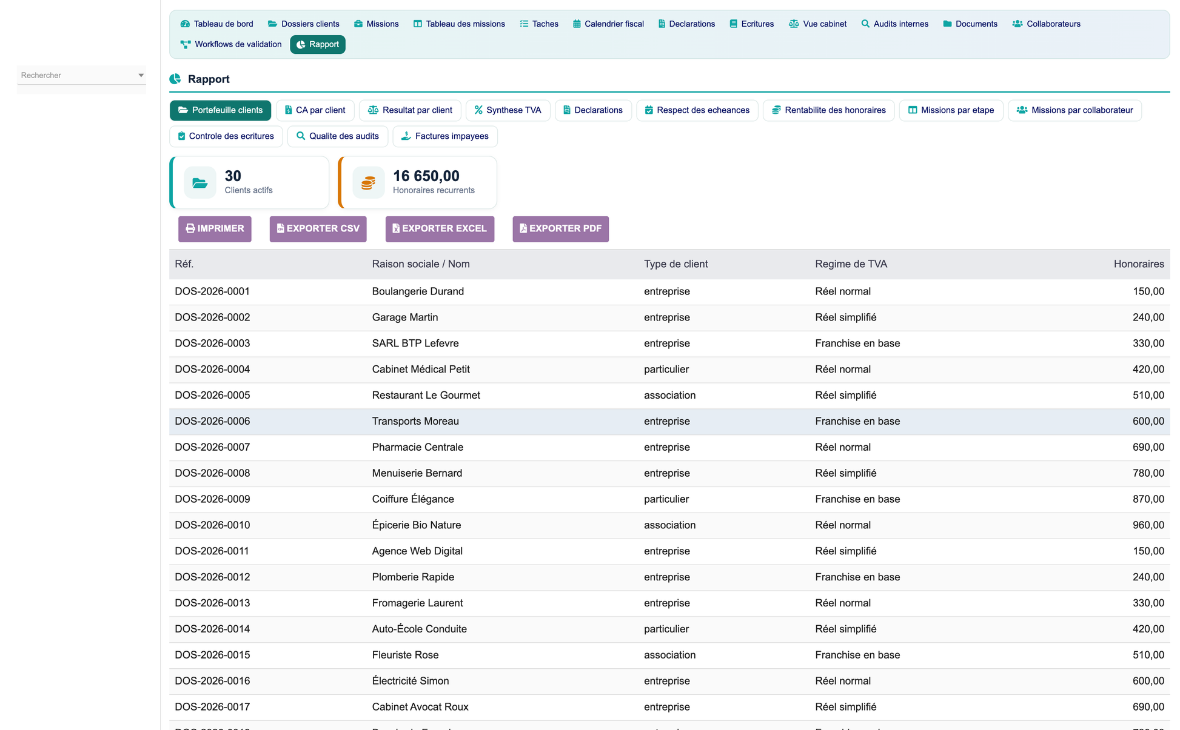
Task: Click the Documents folder icon in navbar
Action: click(947, 24)
